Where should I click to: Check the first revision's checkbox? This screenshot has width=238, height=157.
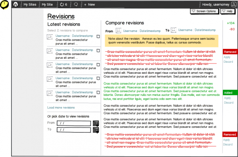(x=98, y=37)
